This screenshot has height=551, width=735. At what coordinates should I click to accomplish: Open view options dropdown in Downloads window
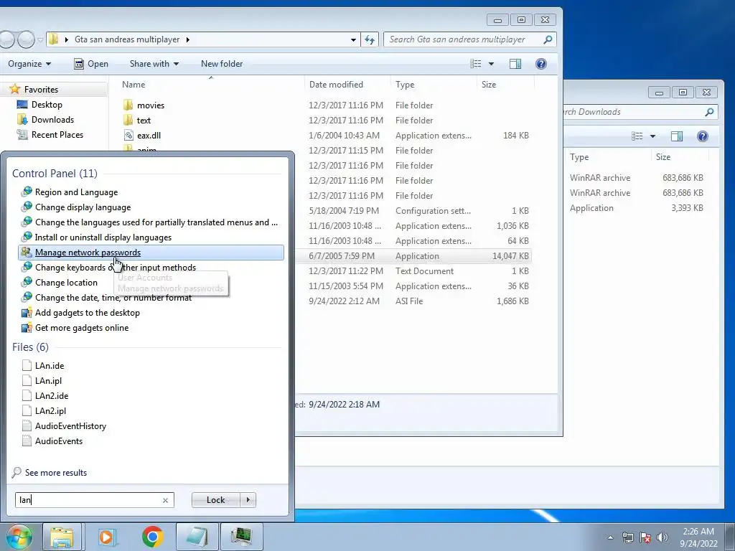pos(652,136)
